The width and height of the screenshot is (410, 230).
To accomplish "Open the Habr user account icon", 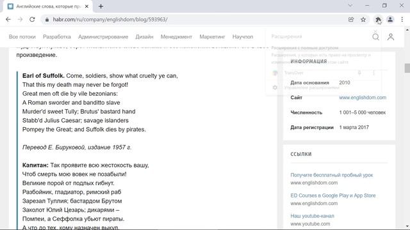I will point(391,37).
